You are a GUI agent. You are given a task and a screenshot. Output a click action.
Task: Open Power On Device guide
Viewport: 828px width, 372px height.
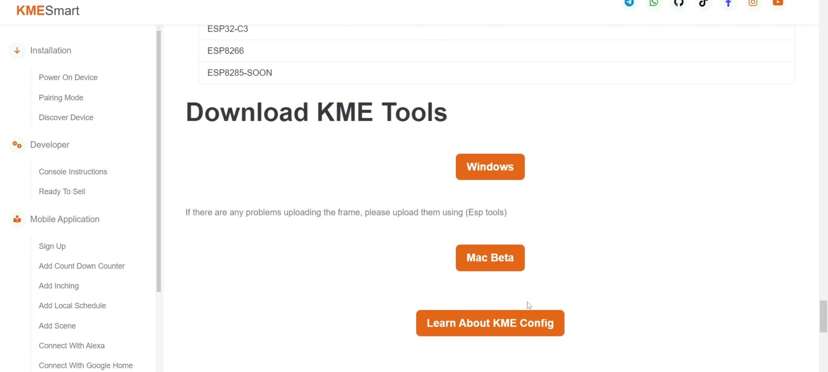click(68, 77)
